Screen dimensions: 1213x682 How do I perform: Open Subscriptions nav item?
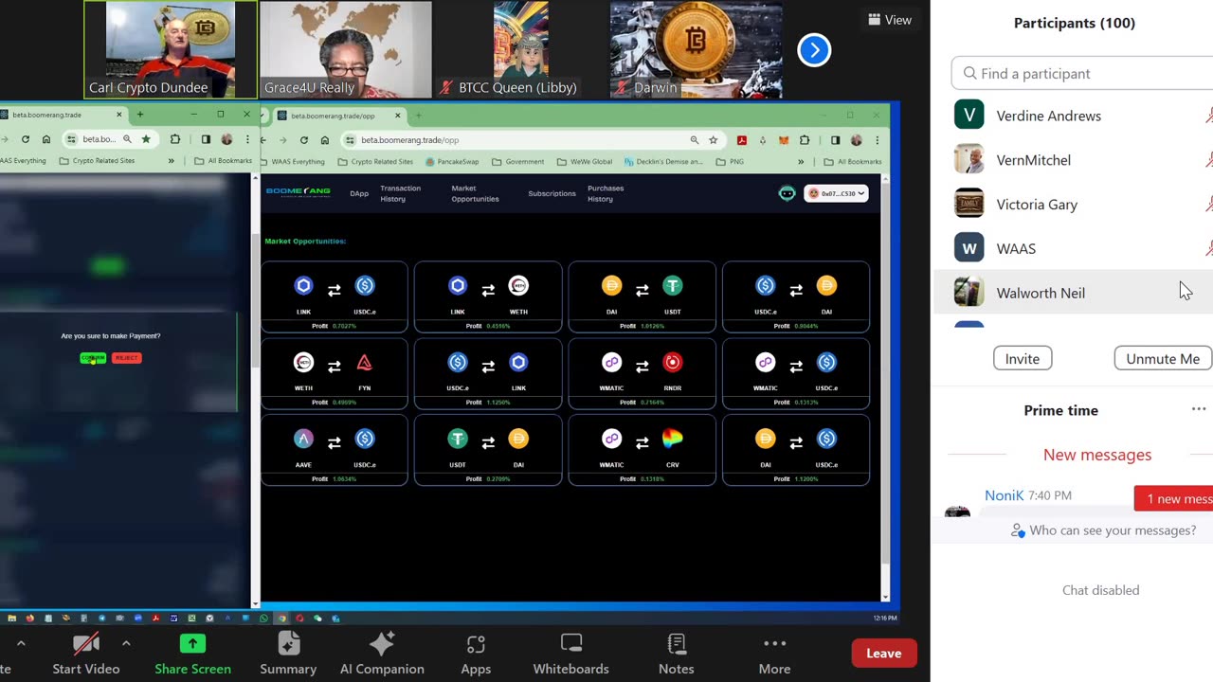[x=552, y=193]
